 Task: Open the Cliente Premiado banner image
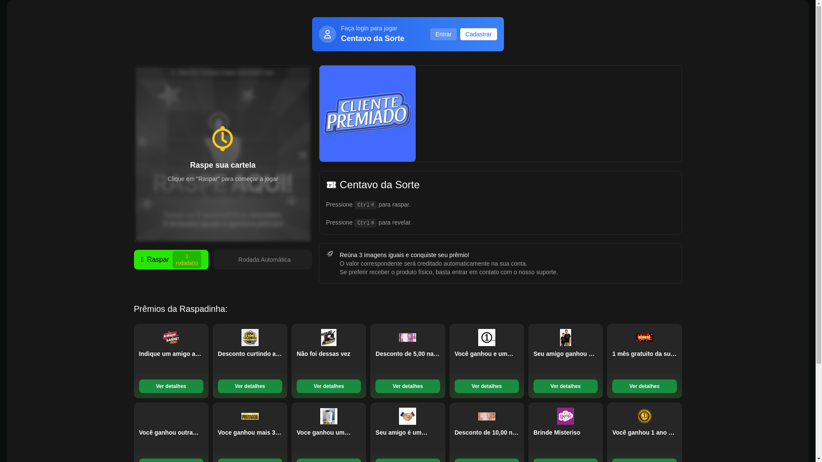[x=367, y=113]
